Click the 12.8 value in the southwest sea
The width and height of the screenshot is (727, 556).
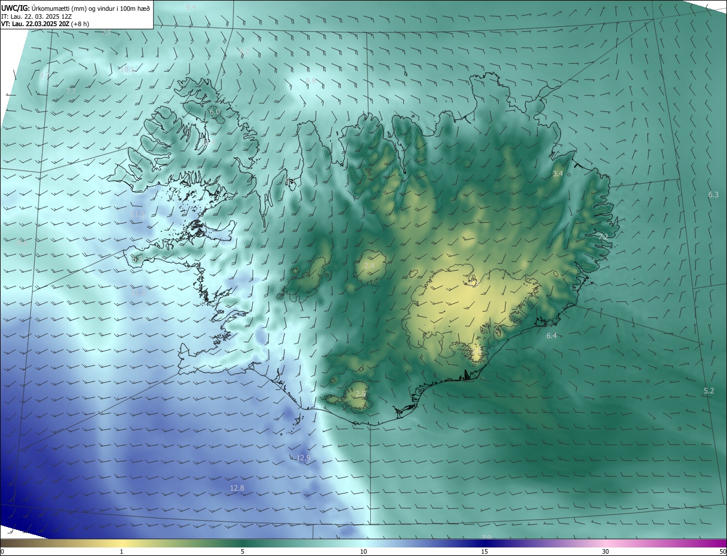coord(237,488)
